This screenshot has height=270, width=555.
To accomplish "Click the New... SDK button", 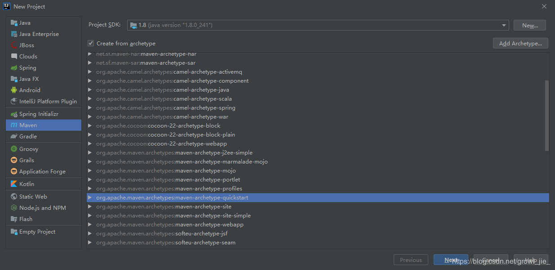I will click(530, 25).
